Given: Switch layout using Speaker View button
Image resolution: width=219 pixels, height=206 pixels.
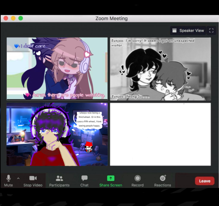Looking at the screenshot, I should tap(188, 31).
